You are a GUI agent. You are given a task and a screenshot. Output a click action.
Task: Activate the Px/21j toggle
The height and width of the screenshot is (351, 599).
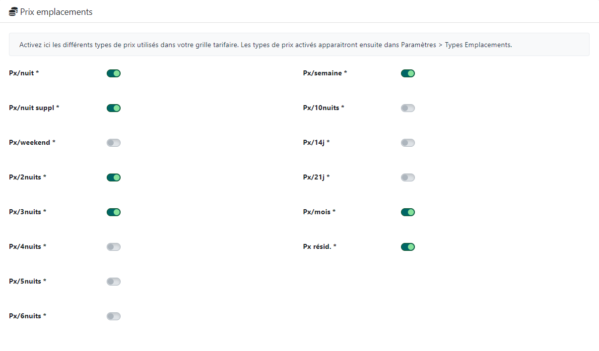[408, 177]
